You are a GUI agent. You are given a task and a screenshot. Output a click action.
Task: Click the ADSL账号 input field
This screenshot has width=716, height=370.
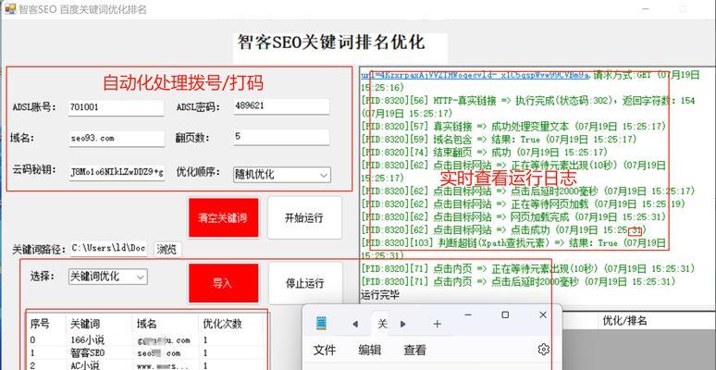[116, 107]
